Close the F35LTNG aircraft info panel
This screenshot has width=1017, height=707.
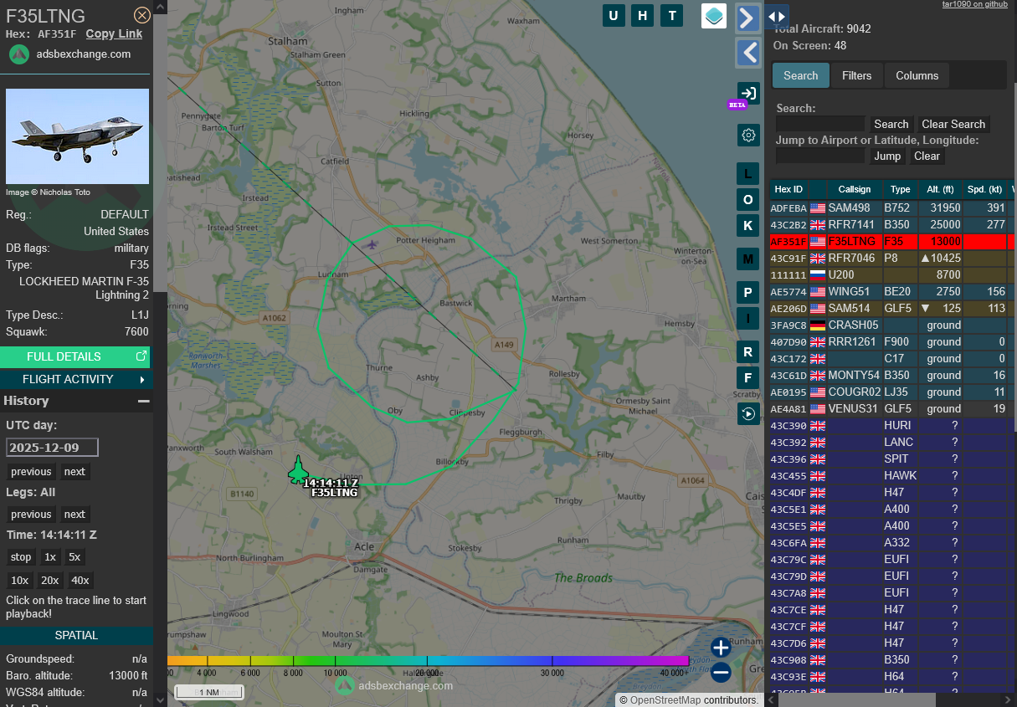pos(142,15)
